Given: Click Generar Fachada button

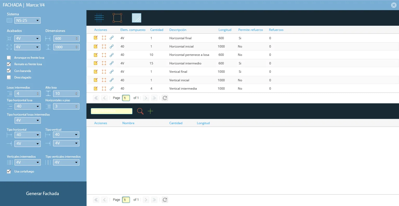Looking at the screenshot, I should (x=43, y=194).
